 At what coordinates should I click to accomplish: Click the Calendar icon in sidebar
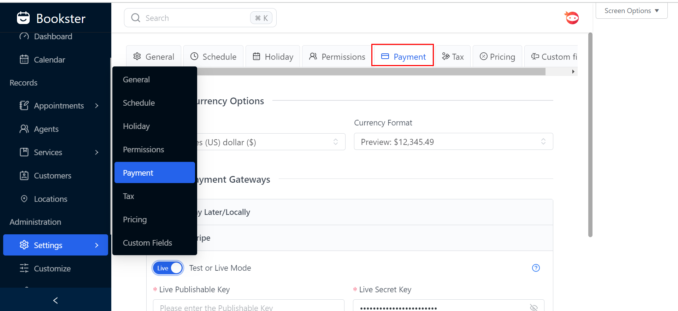coord(24,59)
